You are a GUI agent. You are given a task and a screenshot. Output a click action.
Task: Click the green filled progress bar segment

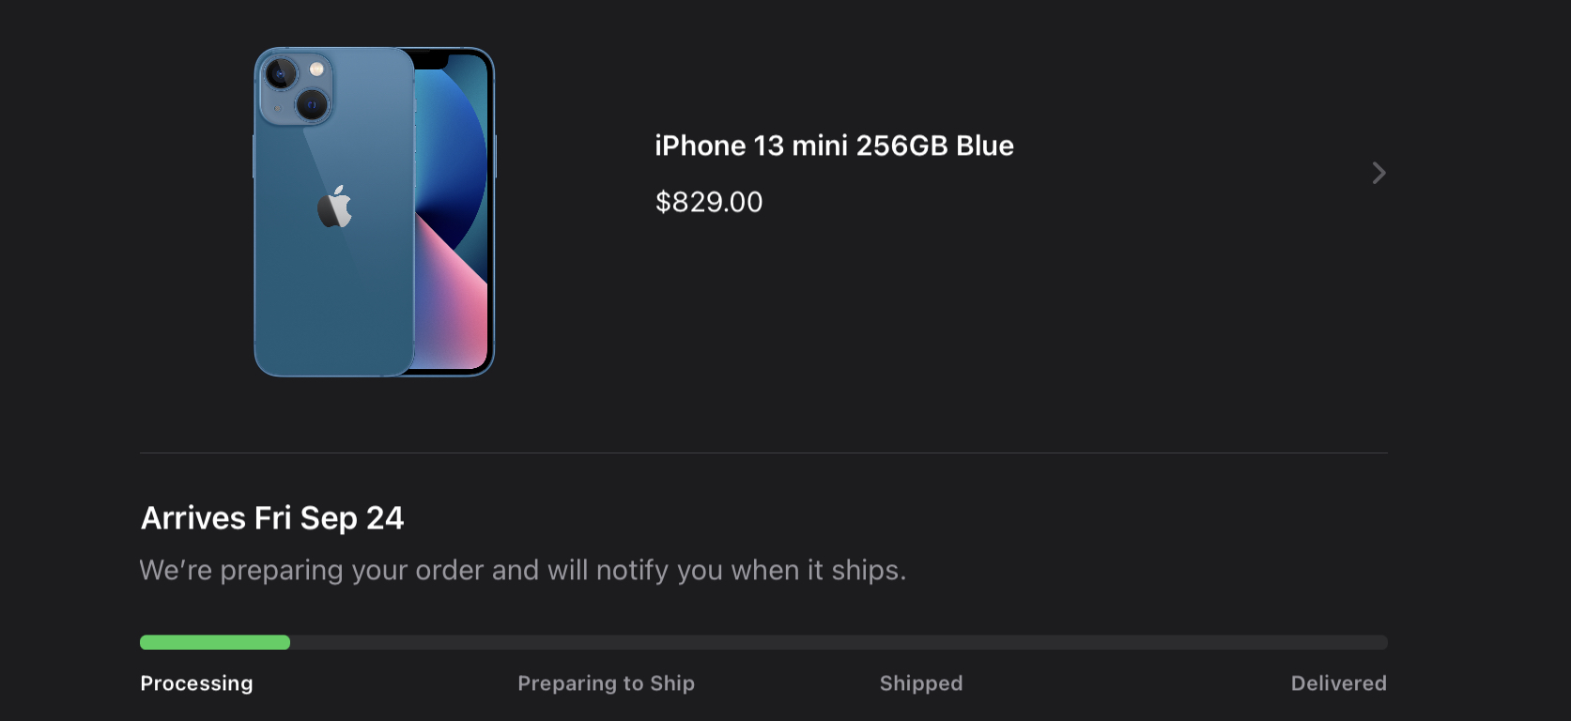tap(215, 642)
